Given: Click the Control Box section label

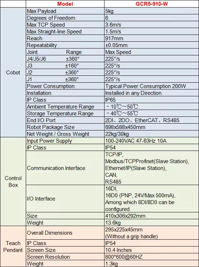Looking at the screenshot, I should click(13, 181).
